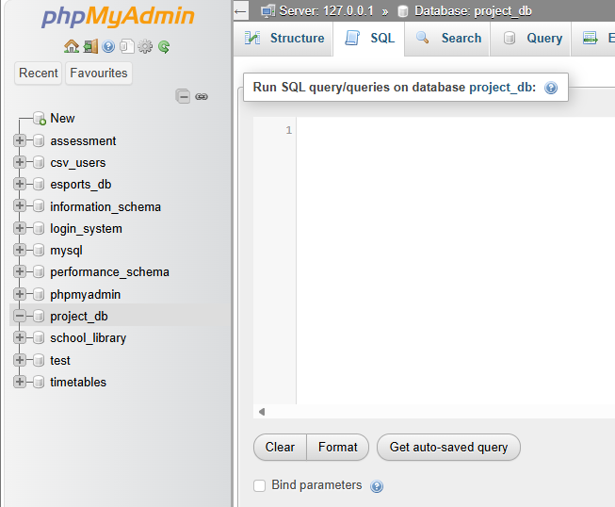
Task: Select the performance_schema database name
Action: (x=110, y=272)
